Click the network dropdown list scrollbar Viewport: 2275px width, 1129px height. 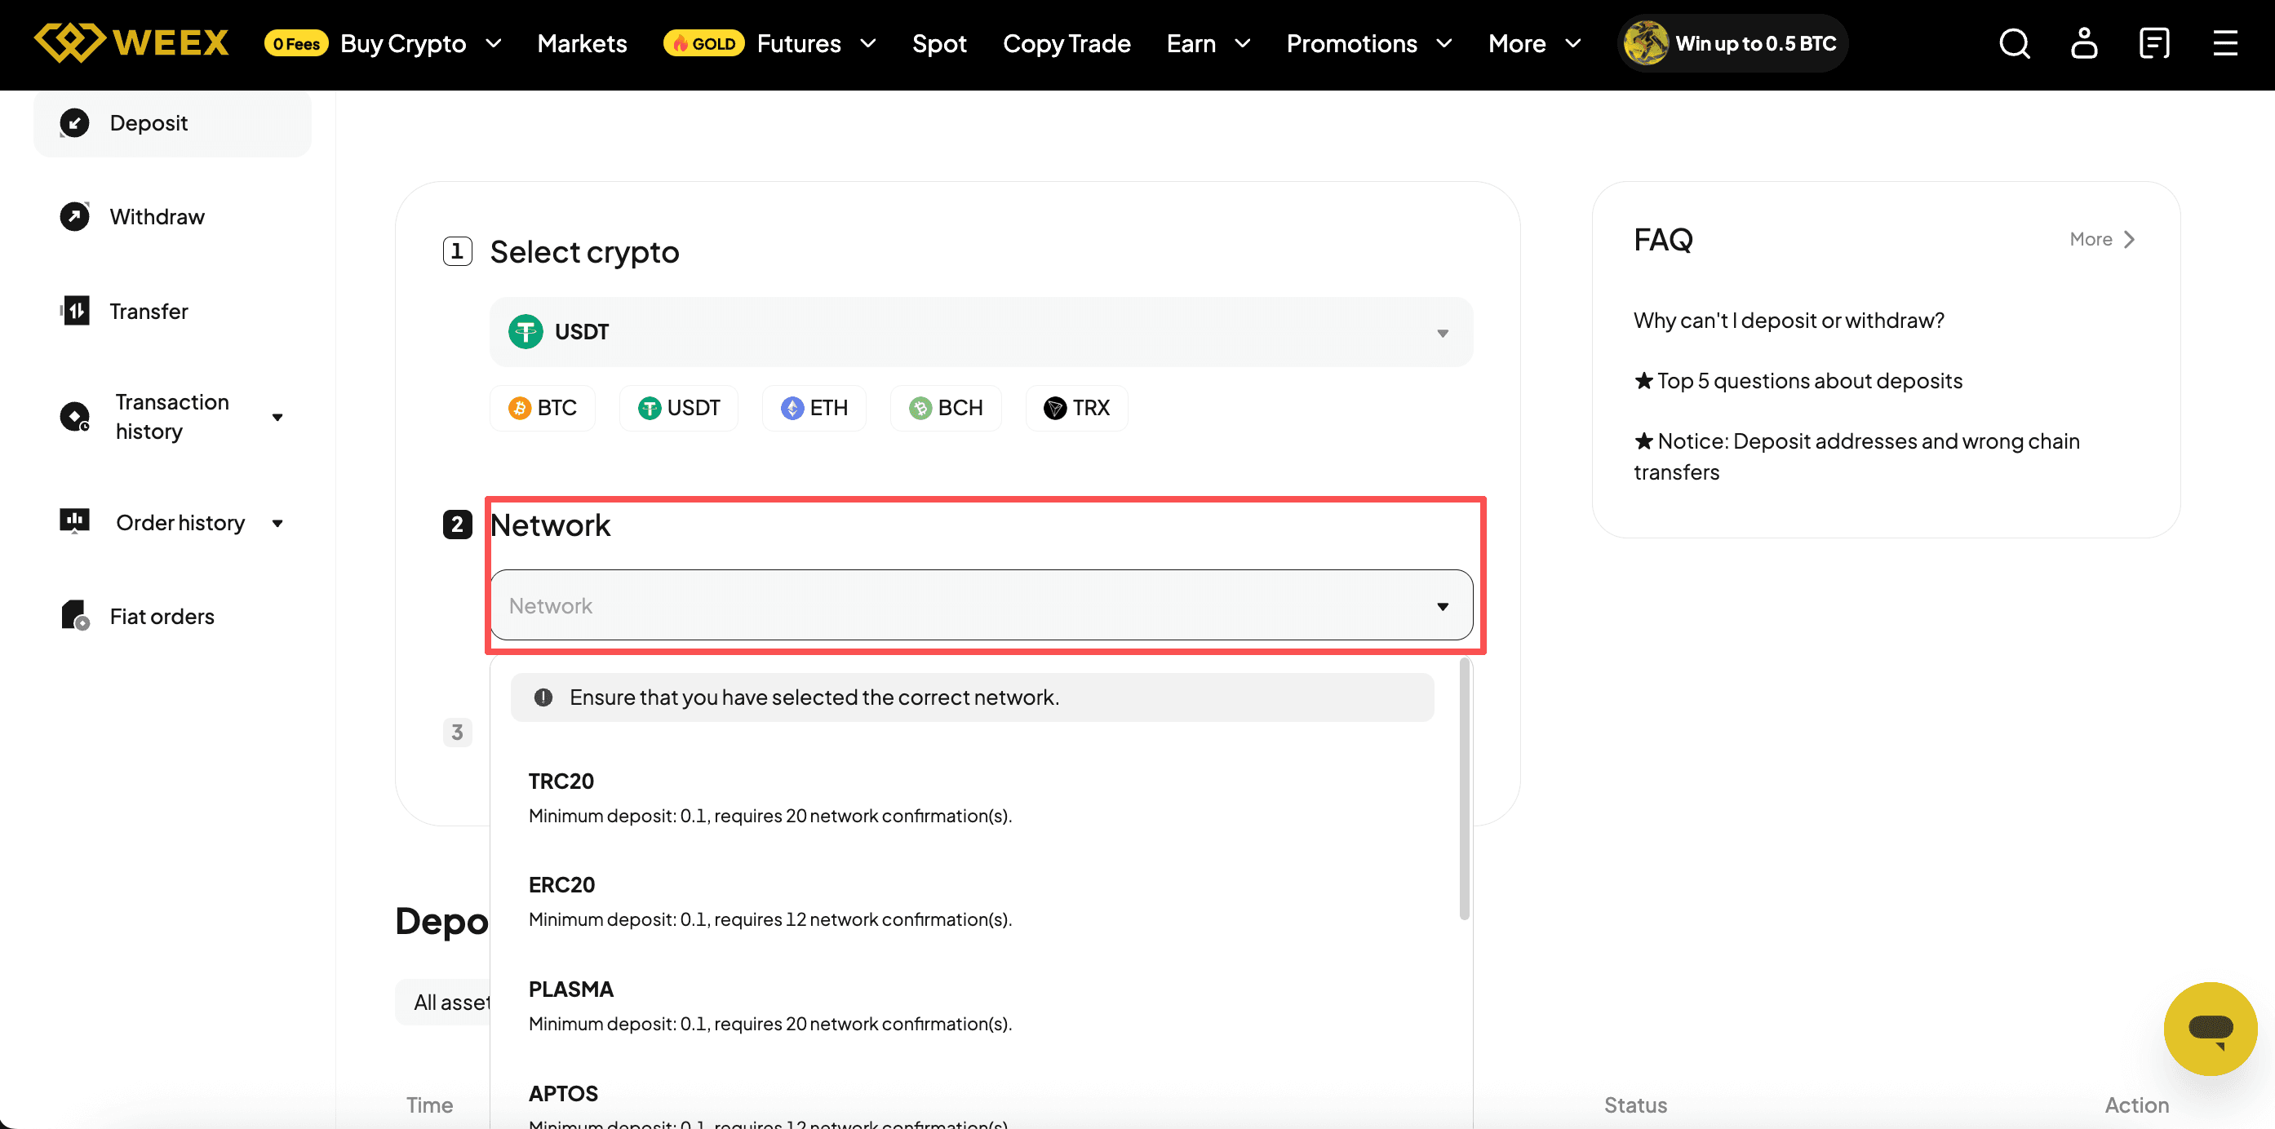pyautogui.click(x=1464, y=789)
